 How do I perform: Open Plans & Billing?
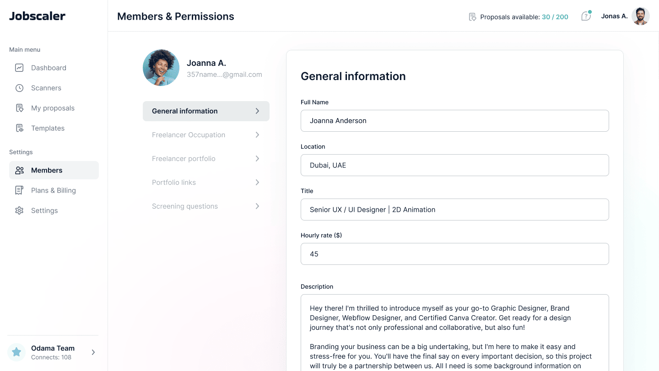tap(54, 190)
